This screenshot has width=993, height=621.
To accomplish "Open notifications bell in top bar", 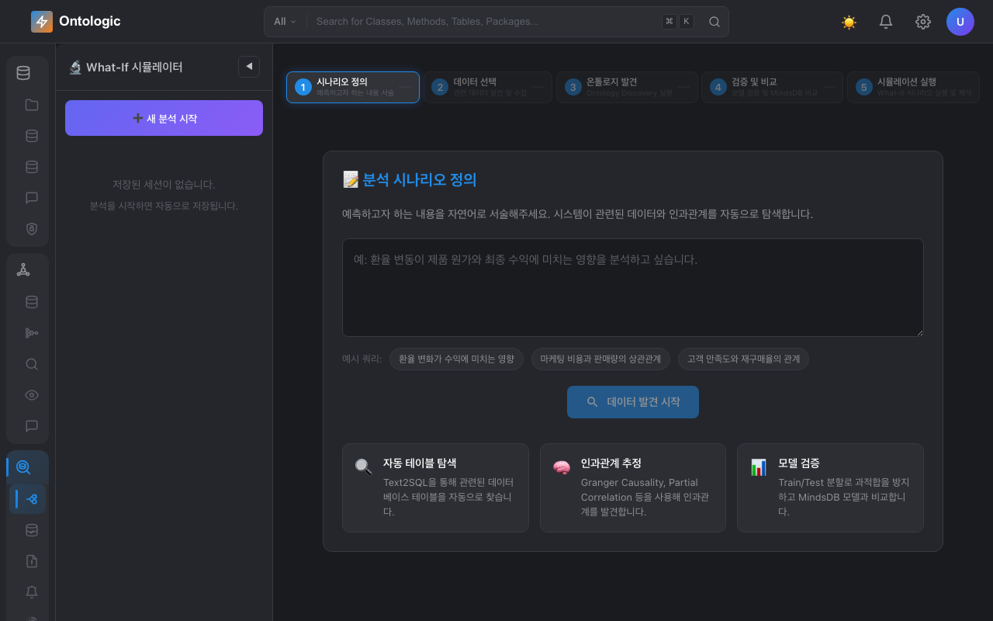I will pos(886,22).
